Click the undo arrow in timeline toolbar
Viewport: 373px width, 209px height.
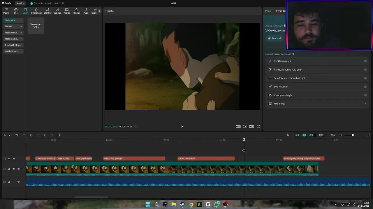17,135
